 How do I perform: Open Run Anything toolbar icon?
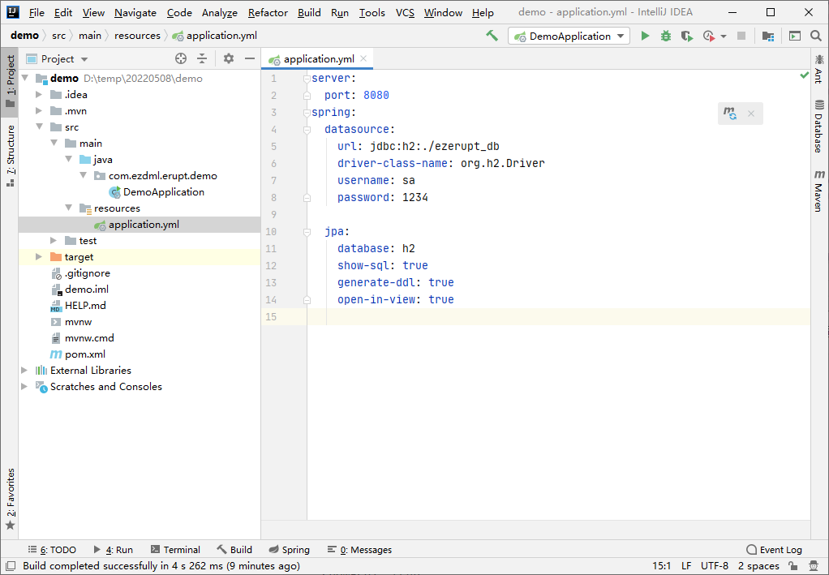[795, 36]
